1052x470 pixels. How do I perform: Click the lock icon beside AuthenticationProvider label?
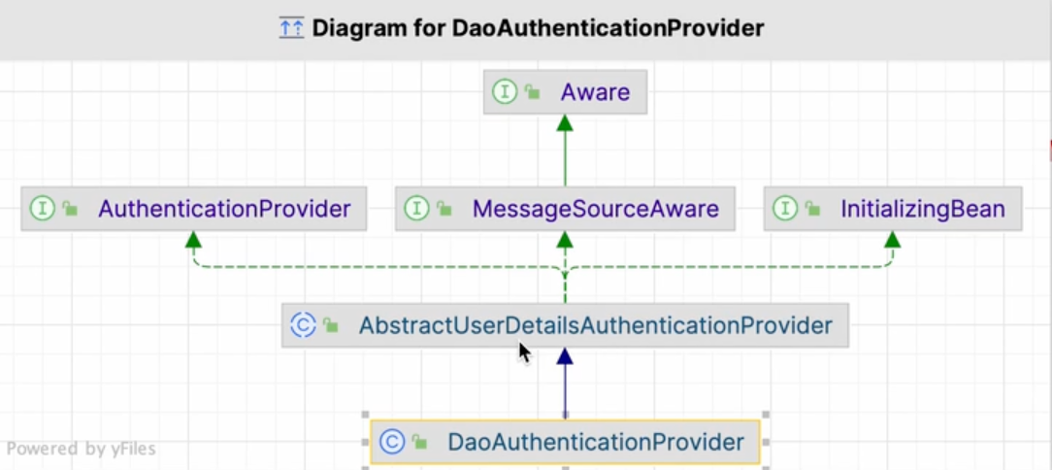(70, 210)
